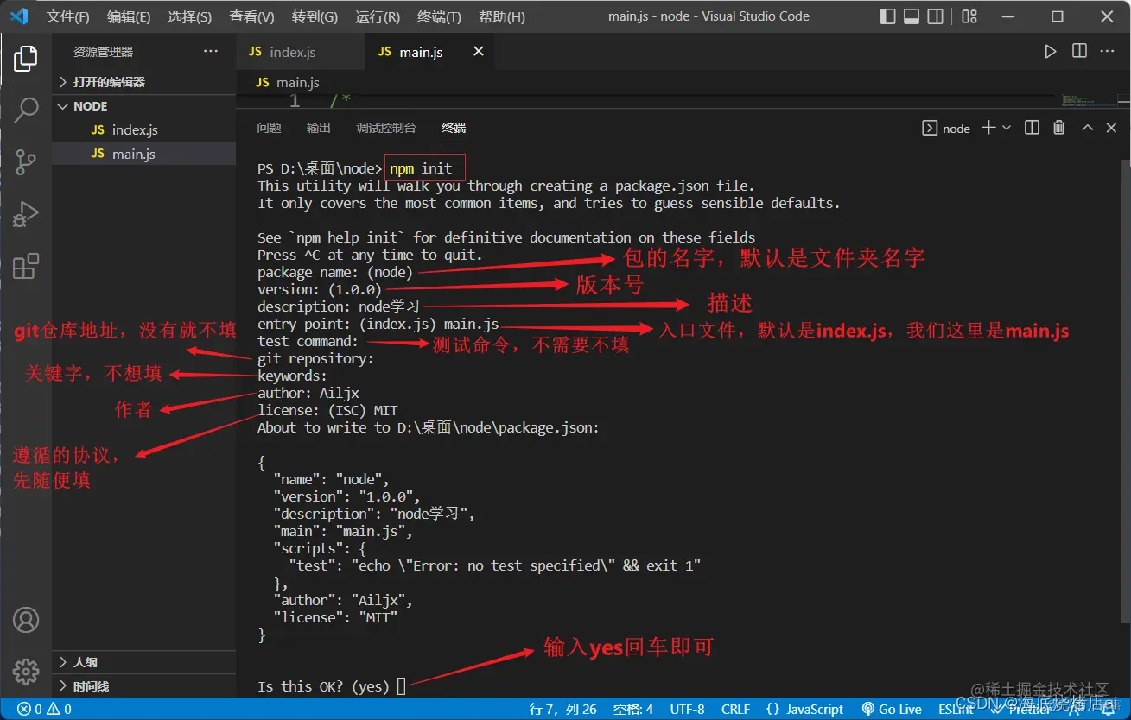Open the Extensions view
This screenshot has height=720, width=1131.
point(26,266)
